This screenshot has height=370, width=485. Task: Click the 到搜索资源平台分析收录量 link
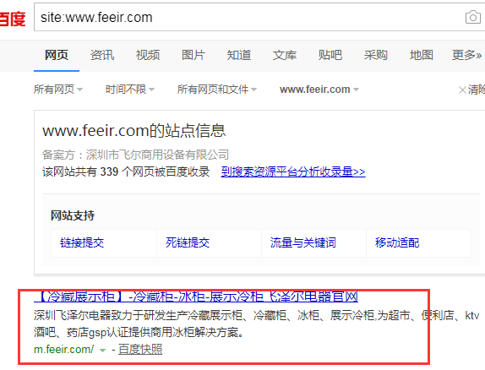(x=293, y=171)
